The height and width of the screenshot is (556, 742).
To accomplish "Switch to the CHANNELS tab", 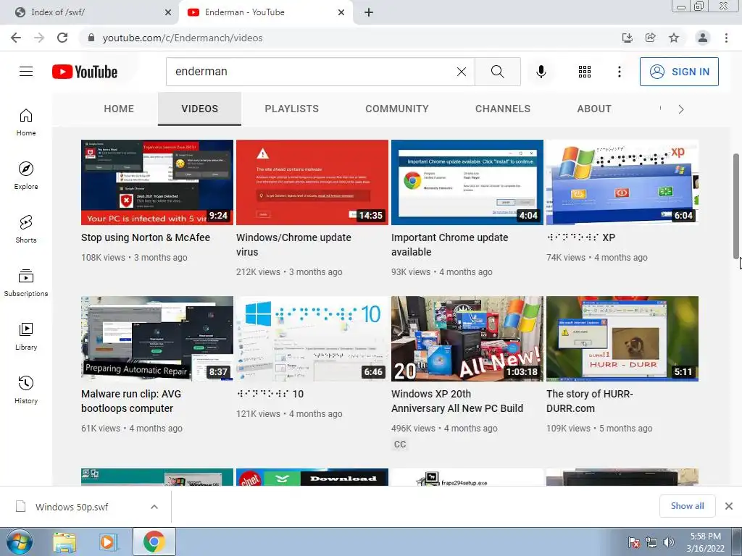I will coord(503,109).
